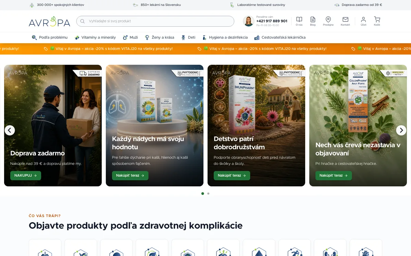The width and height of the screenshot is (411, 256).
Task: Click the Každý nádych má svoju hodnotu heading
Action: coord(148,143)
